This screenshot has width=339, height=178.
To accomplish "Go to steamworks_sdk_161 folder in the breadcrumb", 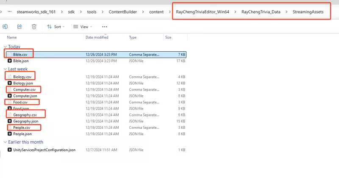I will click(x=36, y=12).
